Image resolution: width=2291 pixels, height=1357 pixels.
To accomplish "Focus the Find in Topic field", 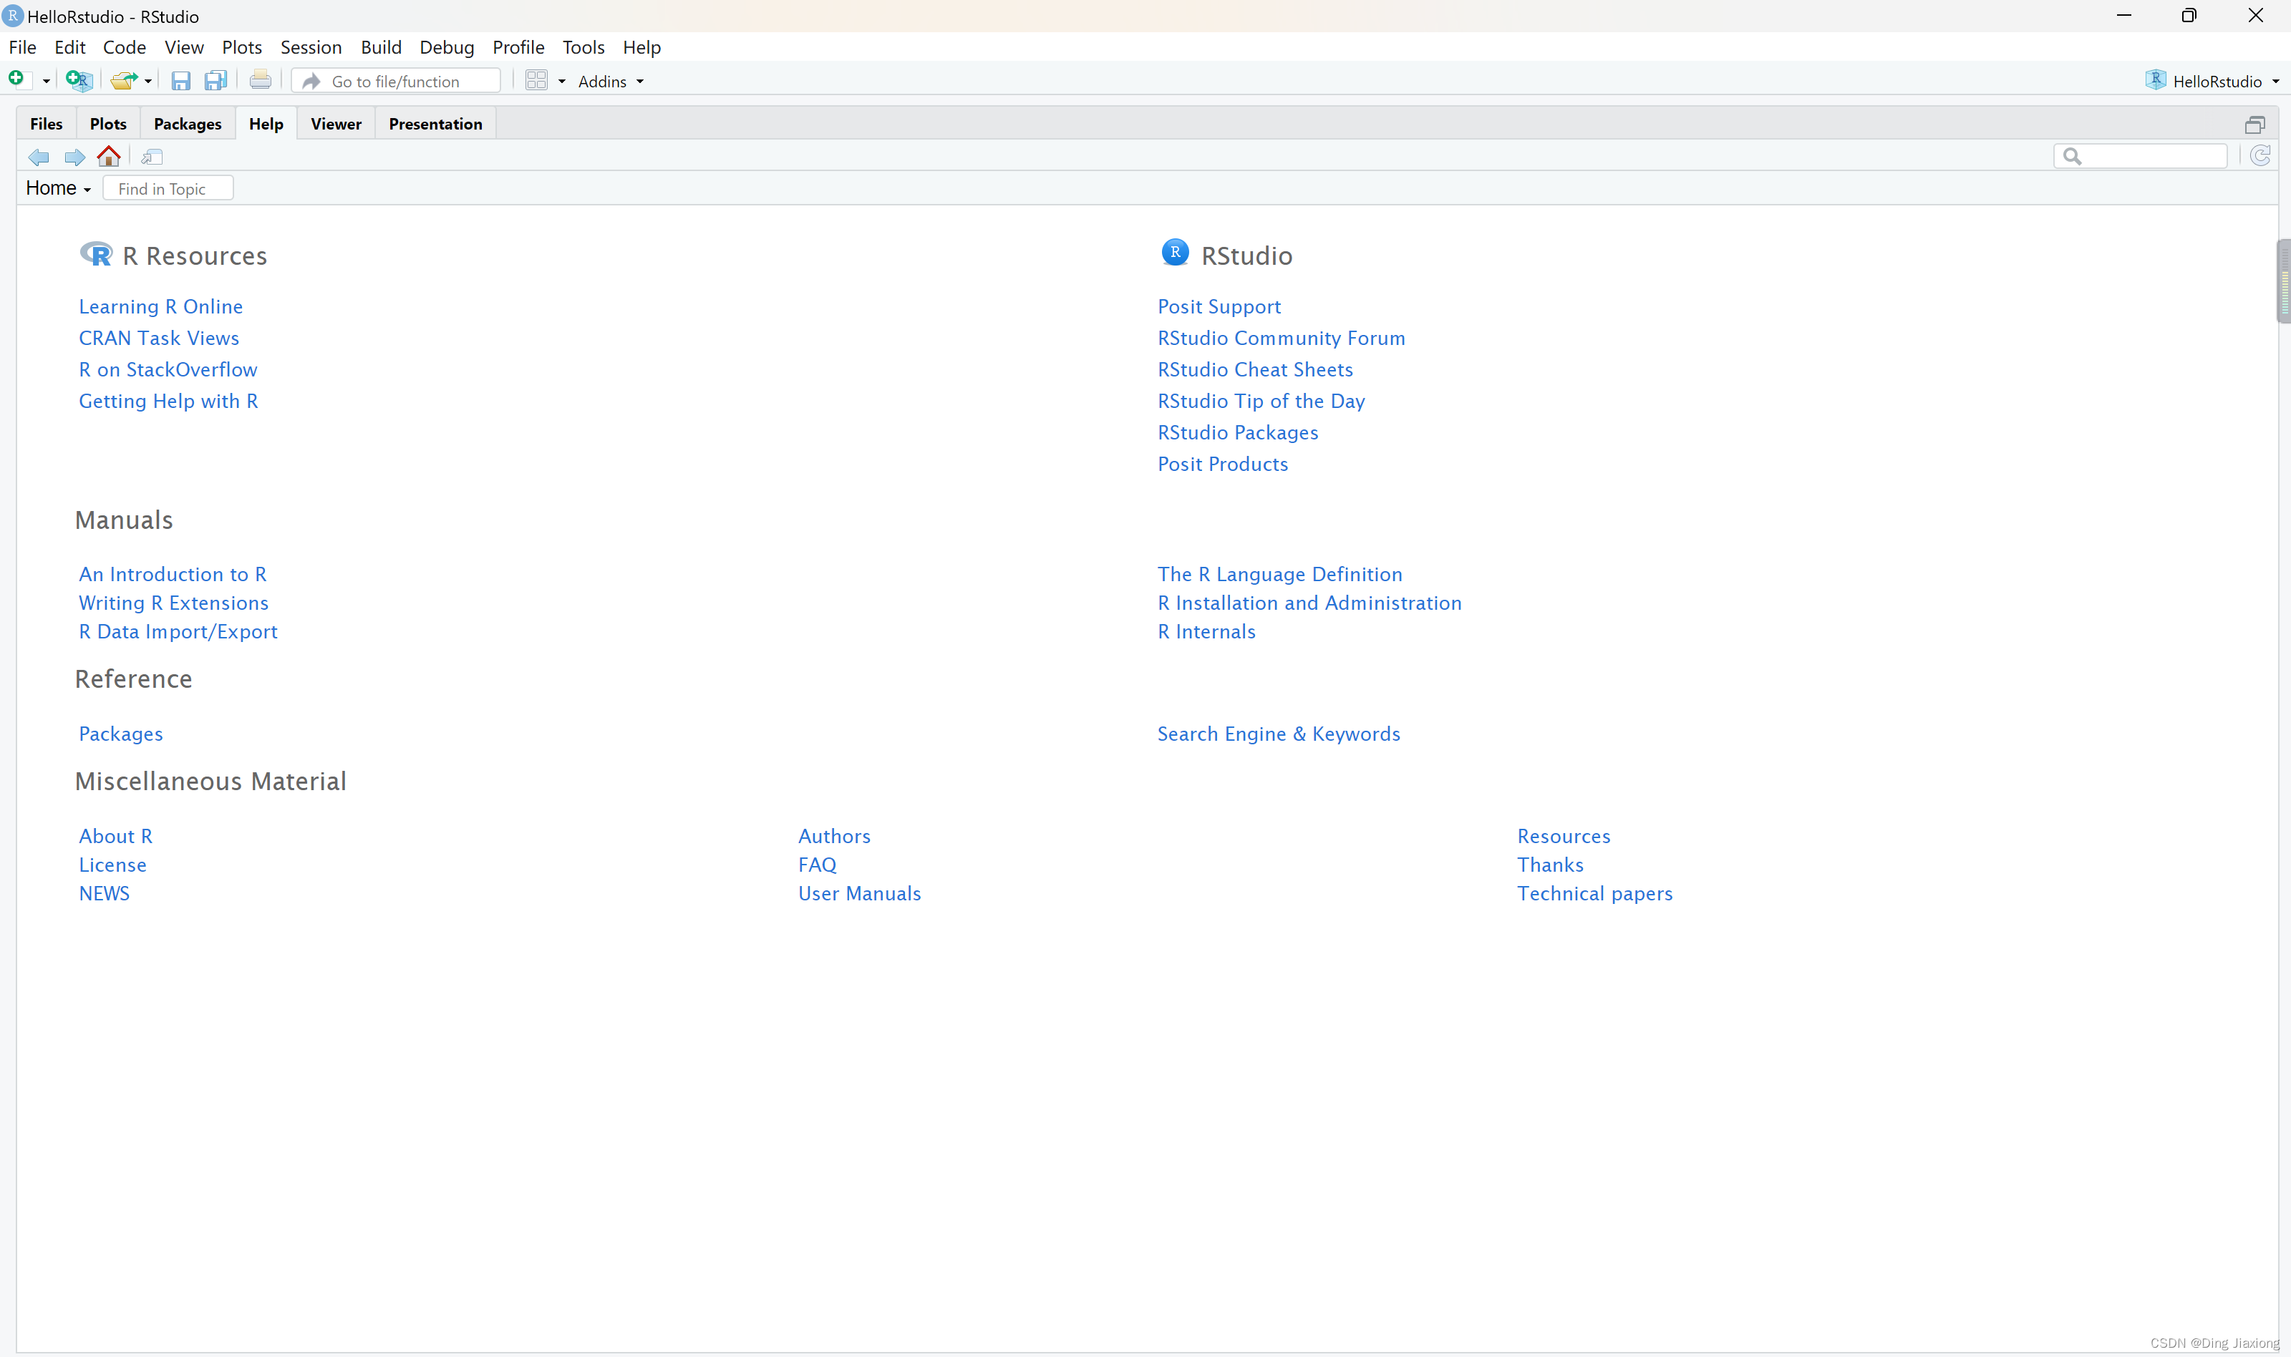I will tap(168, 188).
